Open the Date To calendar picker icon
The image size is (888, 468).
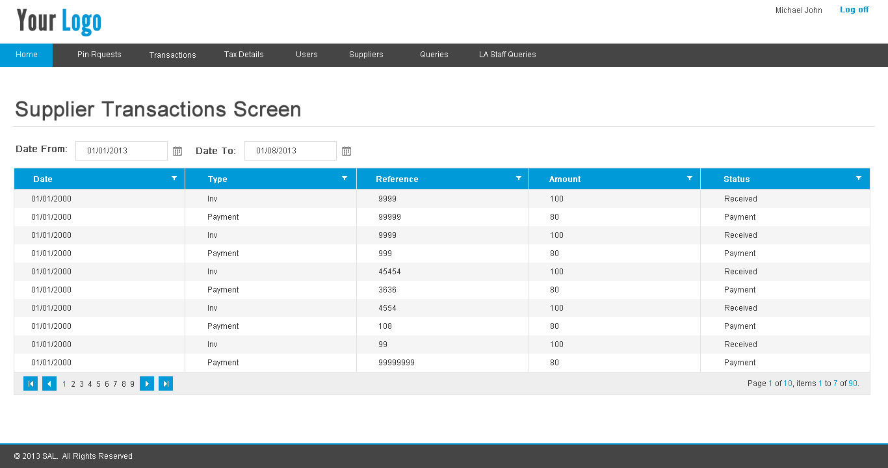click(346, 151)
